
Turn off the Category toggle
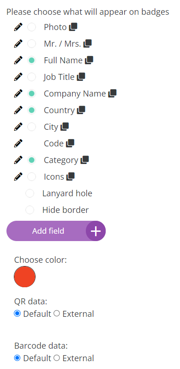click(x=31, y=160)
